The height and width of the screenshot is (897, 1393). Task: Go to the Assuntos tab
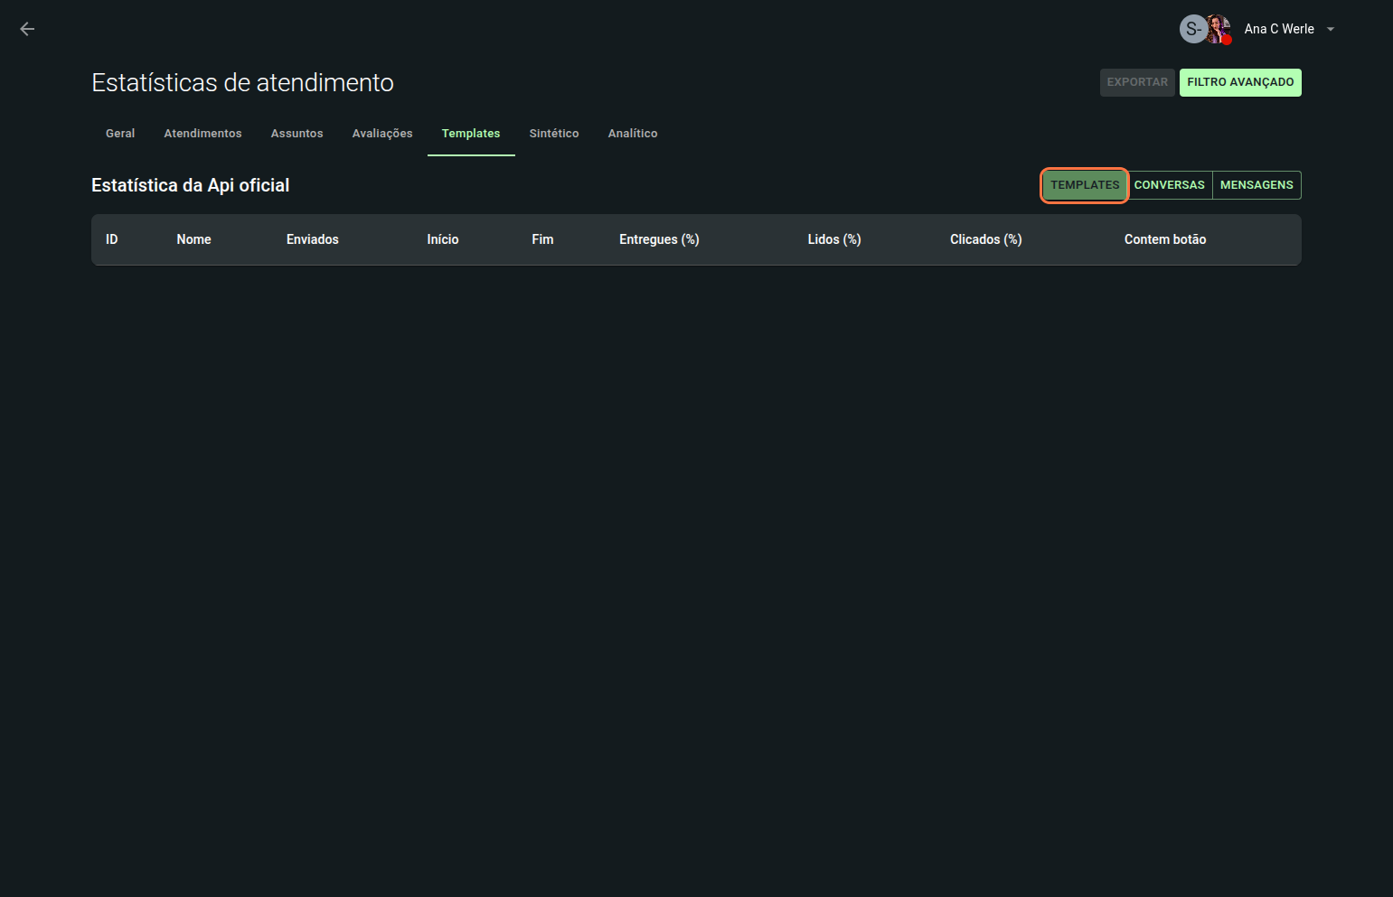[x=296, y=134]
